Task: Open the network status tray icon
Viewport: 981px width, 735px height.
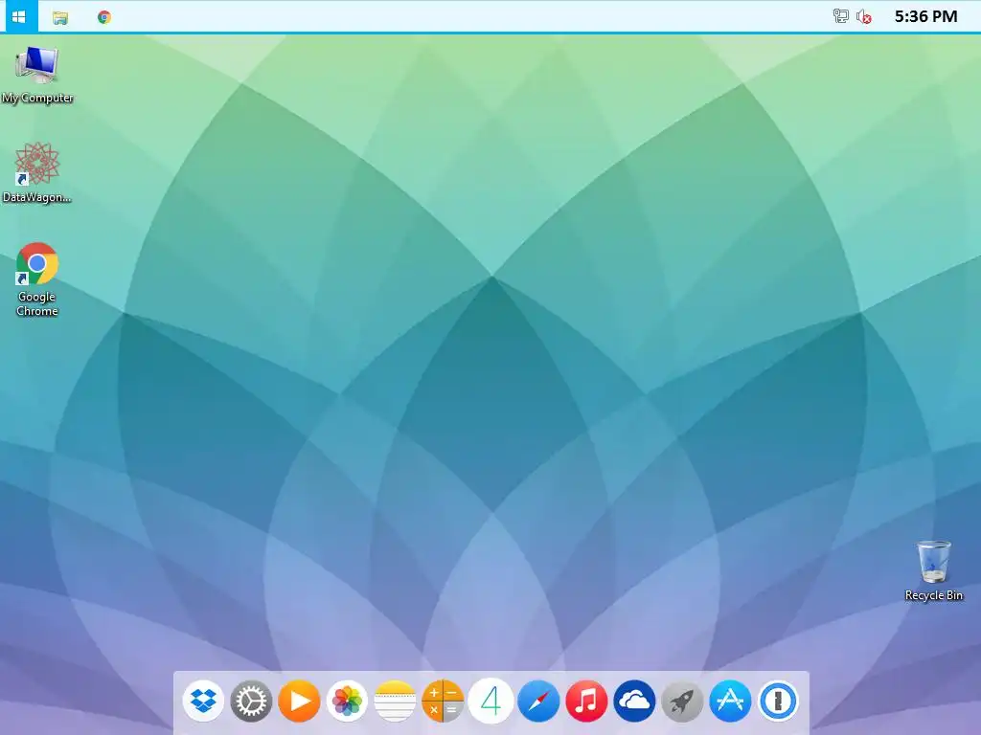Action: click(841, 16)
